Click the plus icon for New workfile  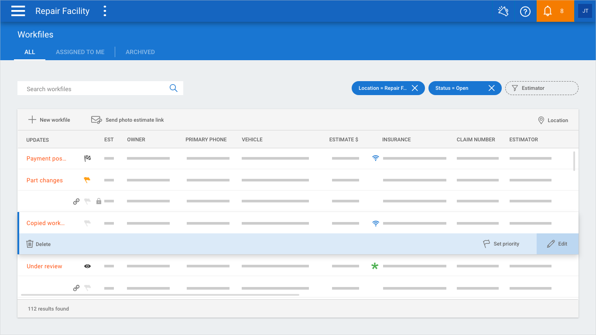[32, 120]
